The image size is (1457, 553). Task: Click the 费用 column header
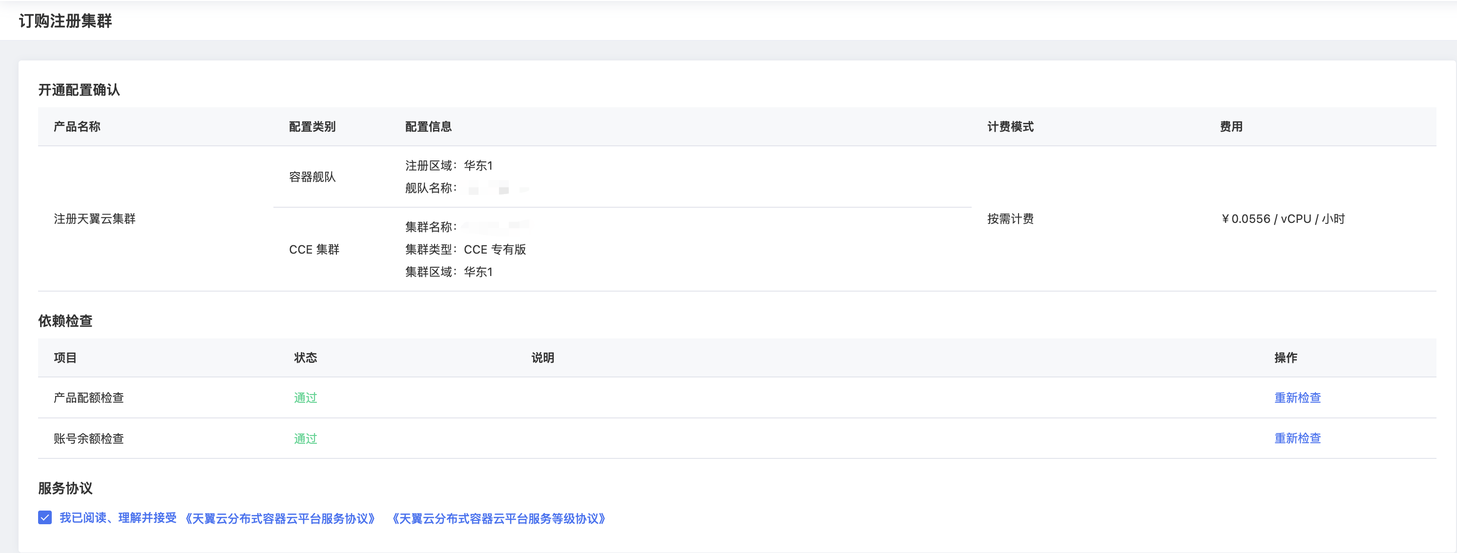(x=1231, y=126)
